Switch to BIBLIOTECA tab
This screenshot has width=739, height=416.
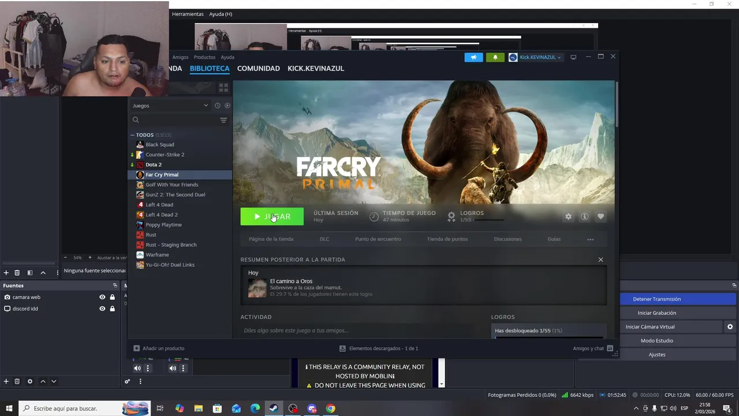click(210, 68)
